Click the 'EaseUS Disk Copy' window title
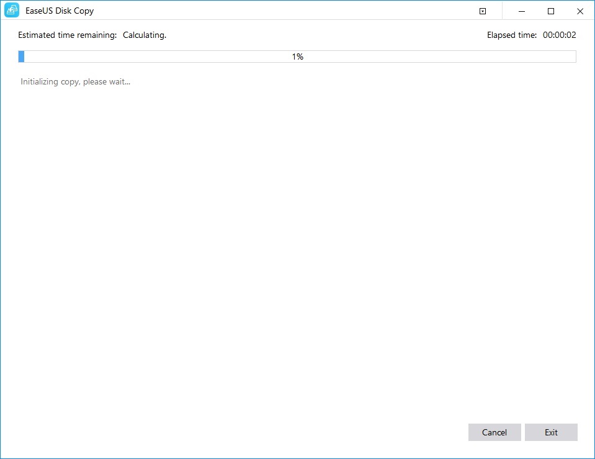 coord(60,11)
